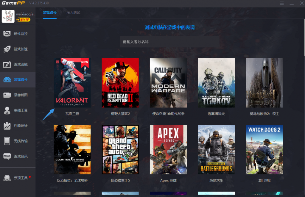The image size is (305, 197).
Task: Click the 游戏加速 rocket icon
Action: (7, 49)
